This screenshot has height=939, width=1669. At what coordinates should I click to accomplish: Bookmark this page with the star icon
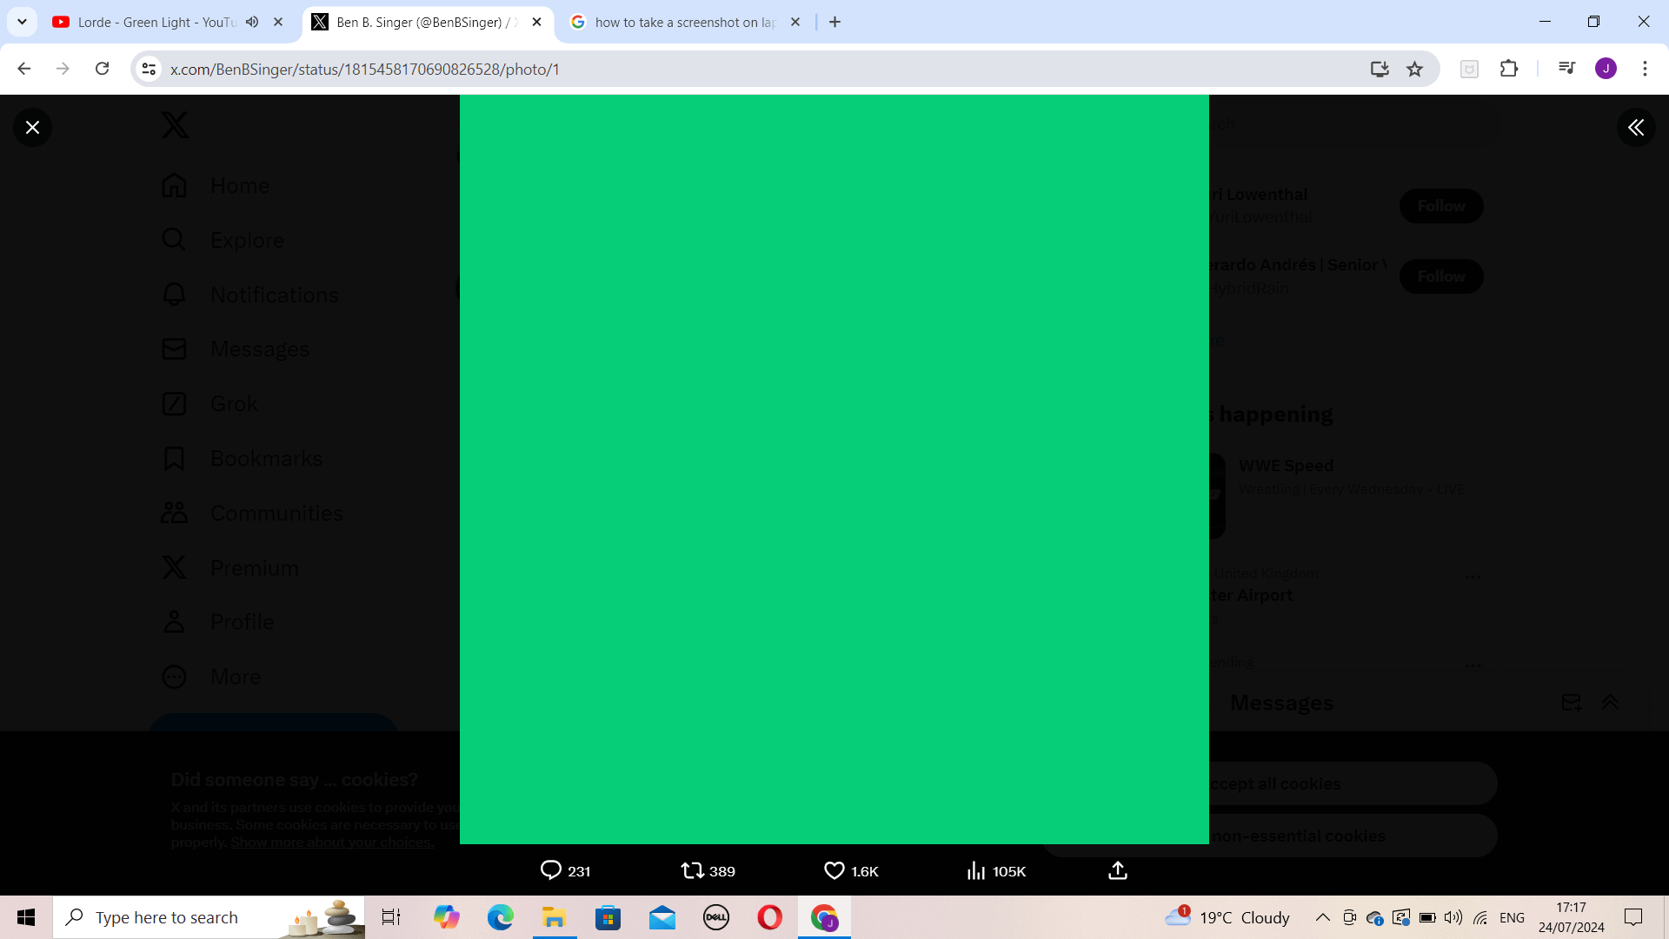(x=1415, y=69)
